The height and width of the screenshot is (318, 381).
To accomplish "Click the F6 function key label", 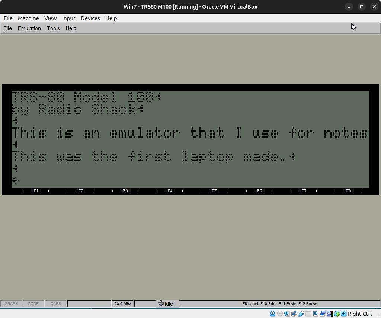I will [x=259, y=191].
